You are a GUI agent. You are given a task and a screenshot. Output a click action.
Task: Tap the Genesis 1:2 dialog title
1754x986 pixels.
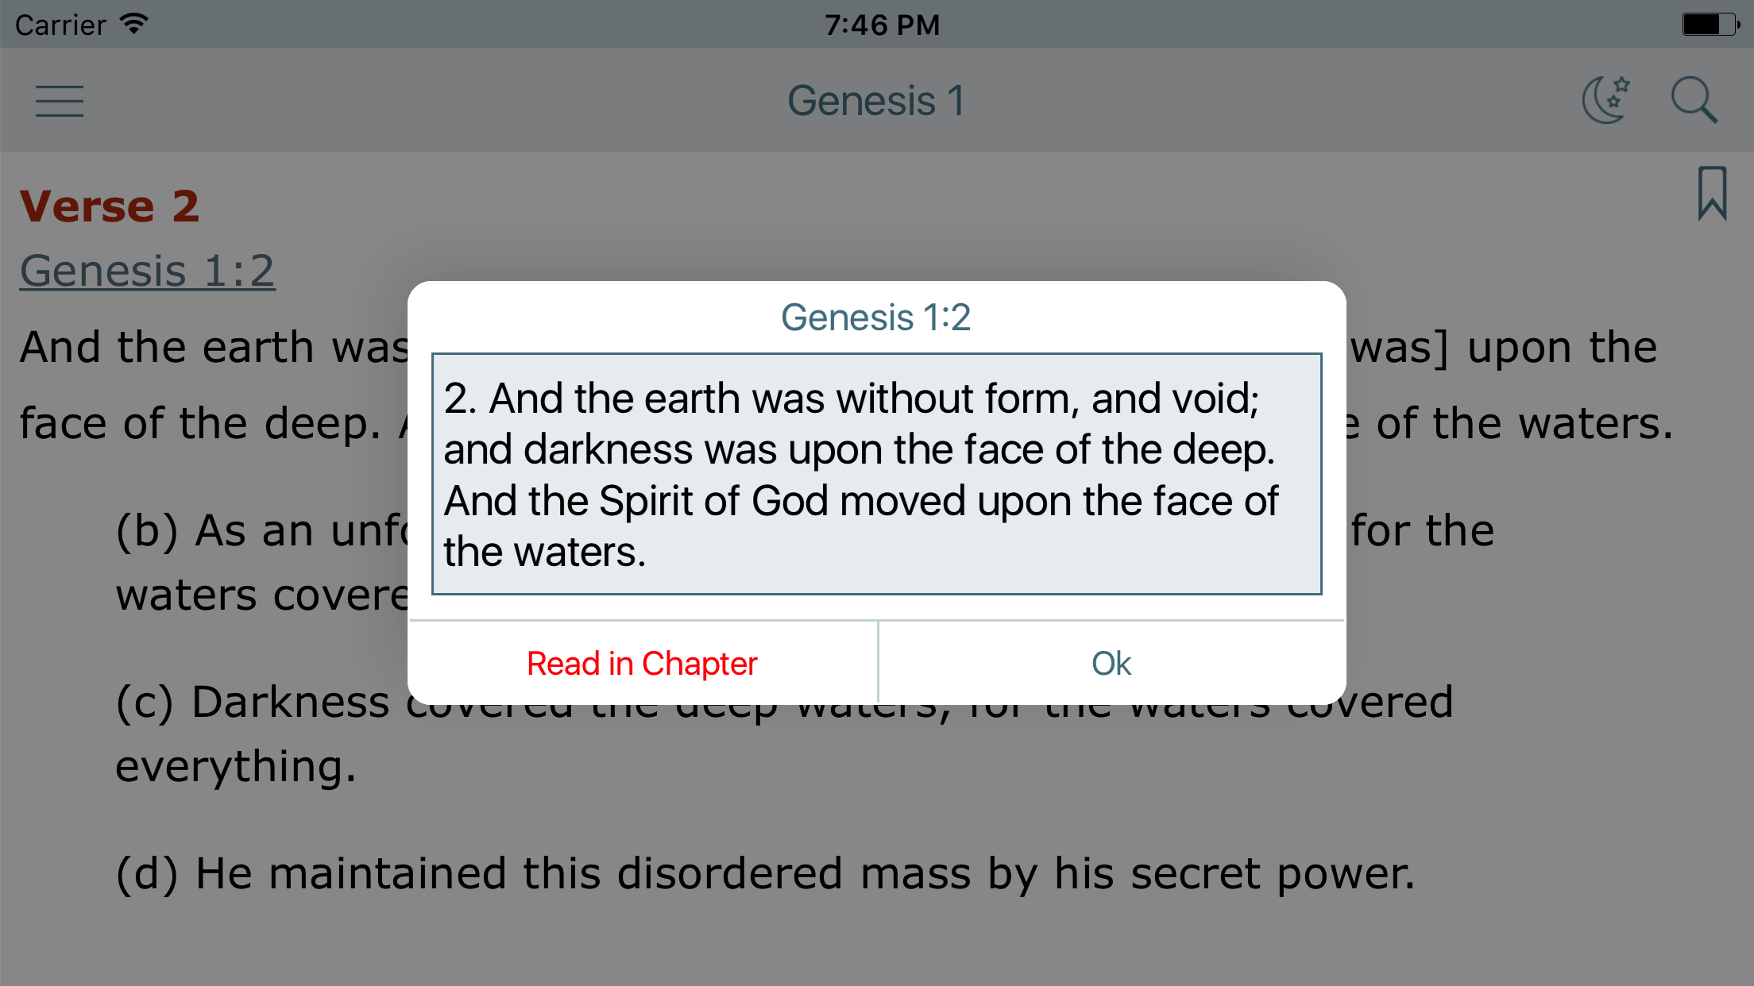(x=875, y=318)
